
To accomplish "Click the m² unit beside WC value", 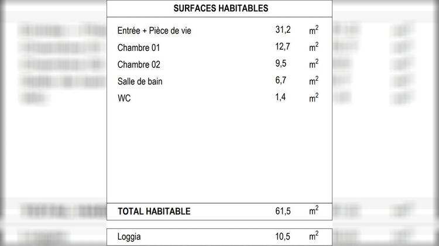I will [314, 97].
